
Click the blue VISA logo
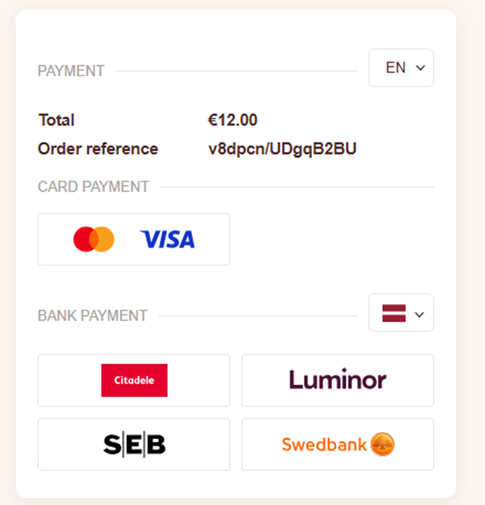point(167,239)
